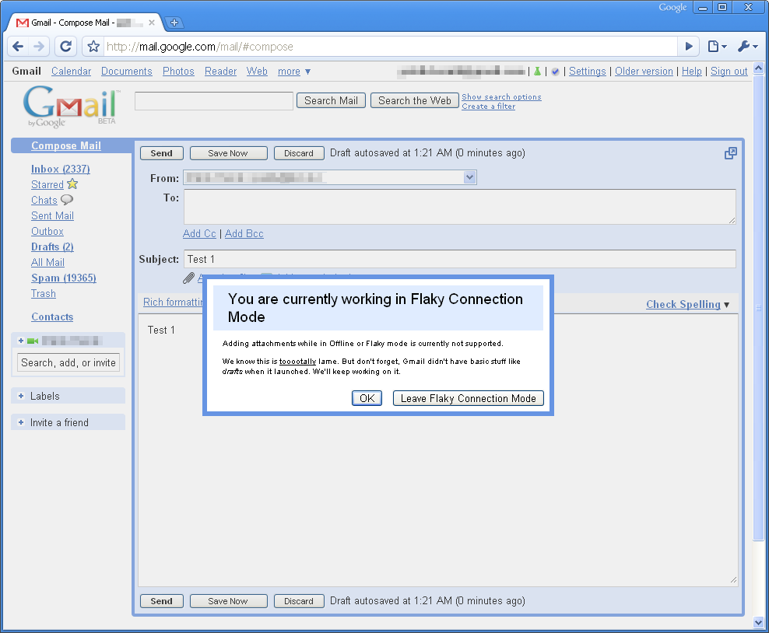Image resolution: width=769 pixels, height=633 pixels.
Task: Expand the chat status plus icon
Action: (20, 341)
